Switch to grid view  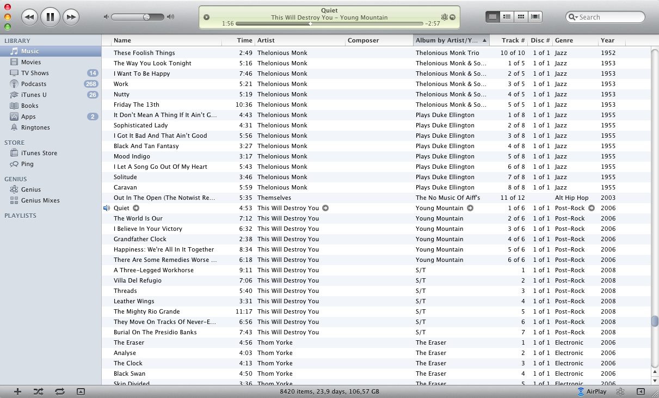(521, 17)
